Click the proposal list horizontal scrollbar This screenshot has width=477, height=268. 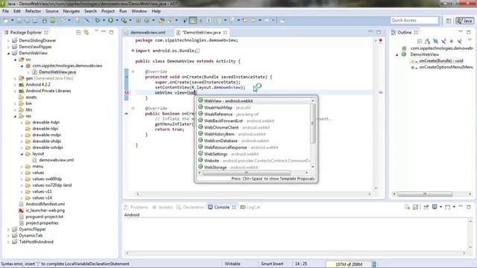[247, 173]
